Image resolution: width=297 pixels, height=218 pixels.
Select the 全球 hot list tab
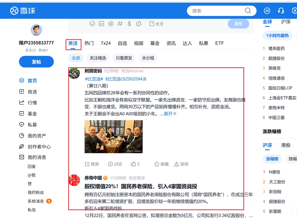(x=267, y=22)
